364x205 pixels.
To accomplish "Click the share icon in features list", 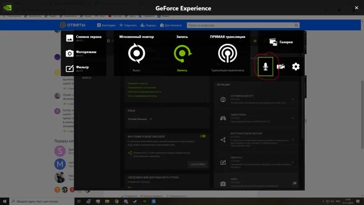I will (x=223, y=140).
